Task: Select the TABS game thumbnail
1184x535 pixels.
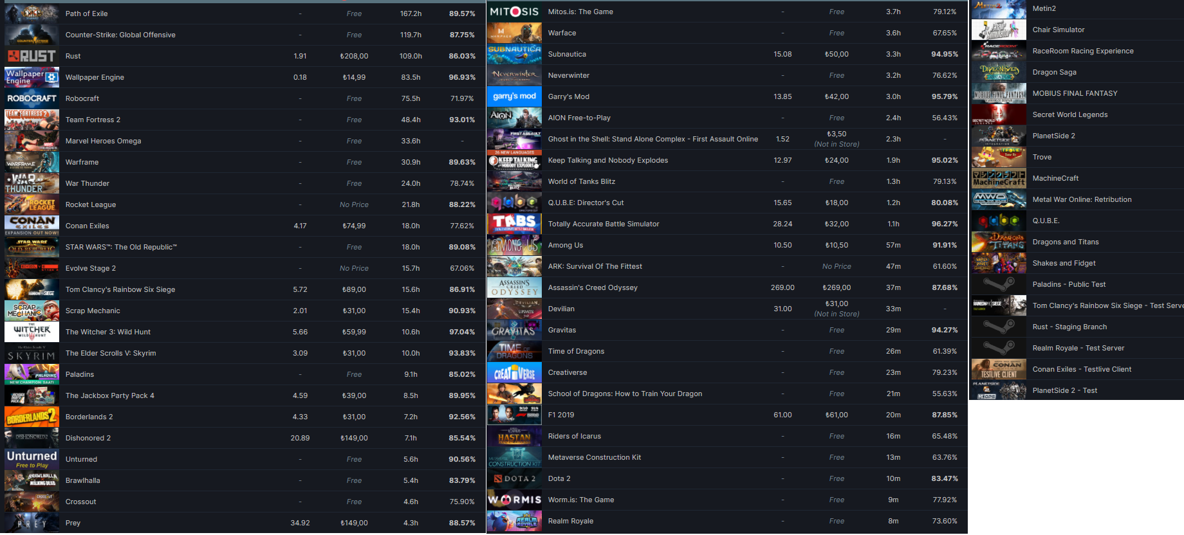Action: pyautogui.click(x=514, y=224)
